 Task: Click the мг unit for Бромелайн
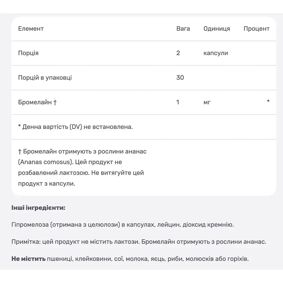(207, 102)
